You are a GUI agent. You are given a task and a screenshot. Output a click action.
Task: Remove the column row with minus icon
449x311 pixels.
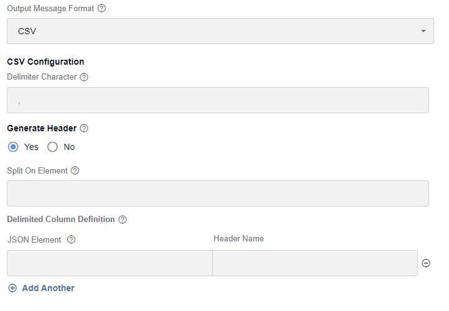pos(426,263)
